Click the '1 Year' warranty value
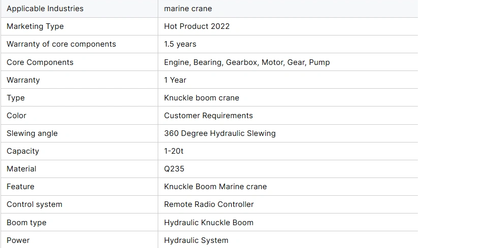 click(175, 80)
